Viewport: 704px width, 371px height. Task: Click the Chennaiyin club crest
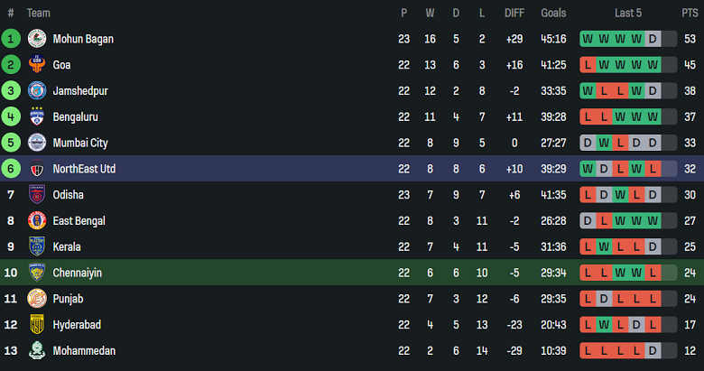pos(37,273)
